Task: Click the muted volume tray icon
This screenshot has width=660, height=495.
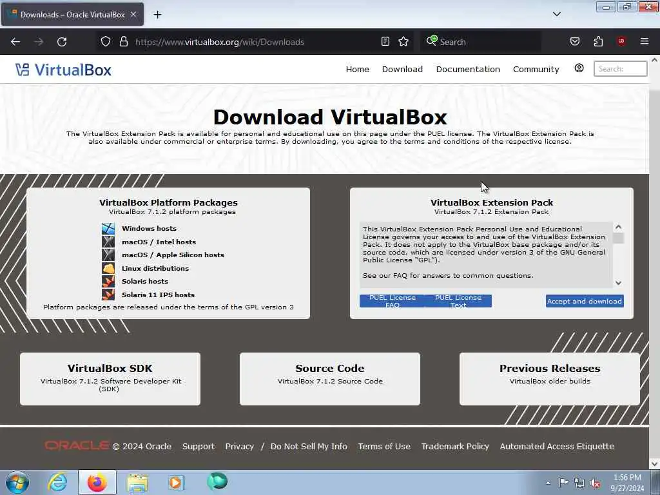Action: pyautogui.click(x=595, y=483)
